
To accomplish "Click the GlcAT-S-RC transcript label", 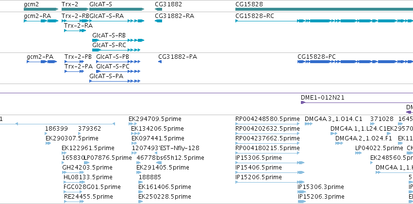I will 109,45.
